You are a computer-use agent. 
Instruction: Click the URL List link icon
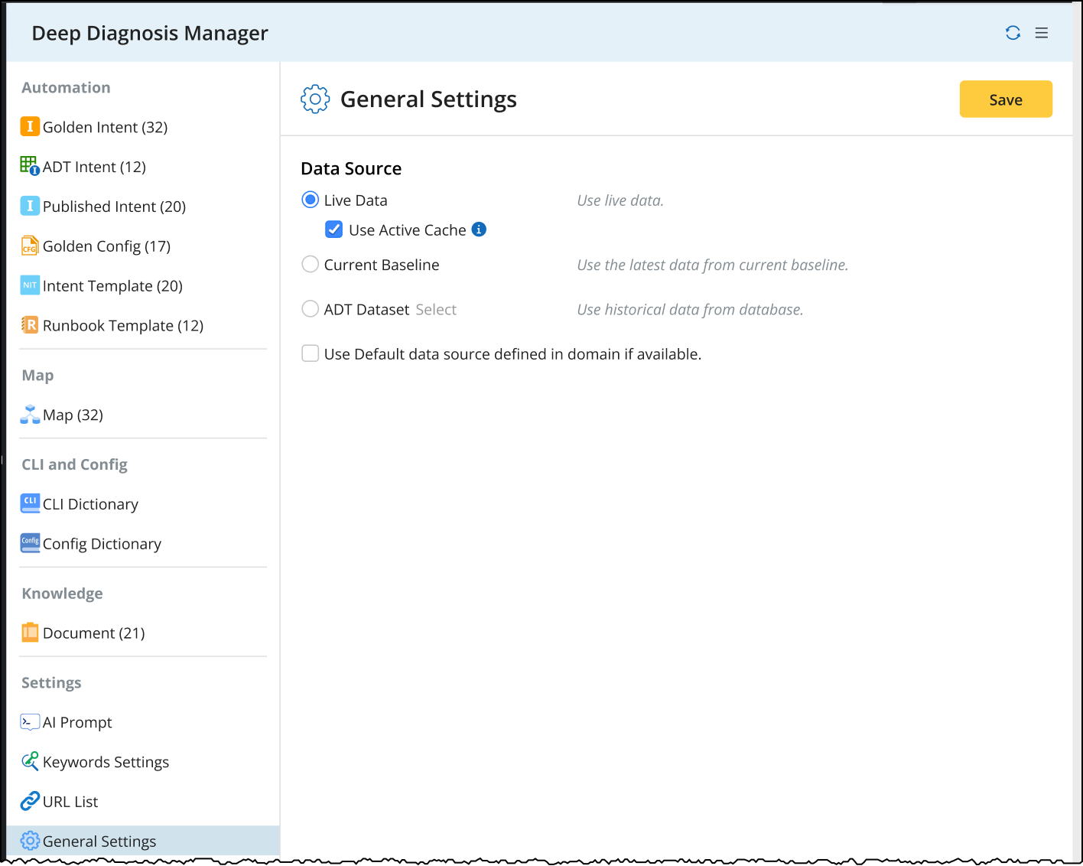pos(30,801)
